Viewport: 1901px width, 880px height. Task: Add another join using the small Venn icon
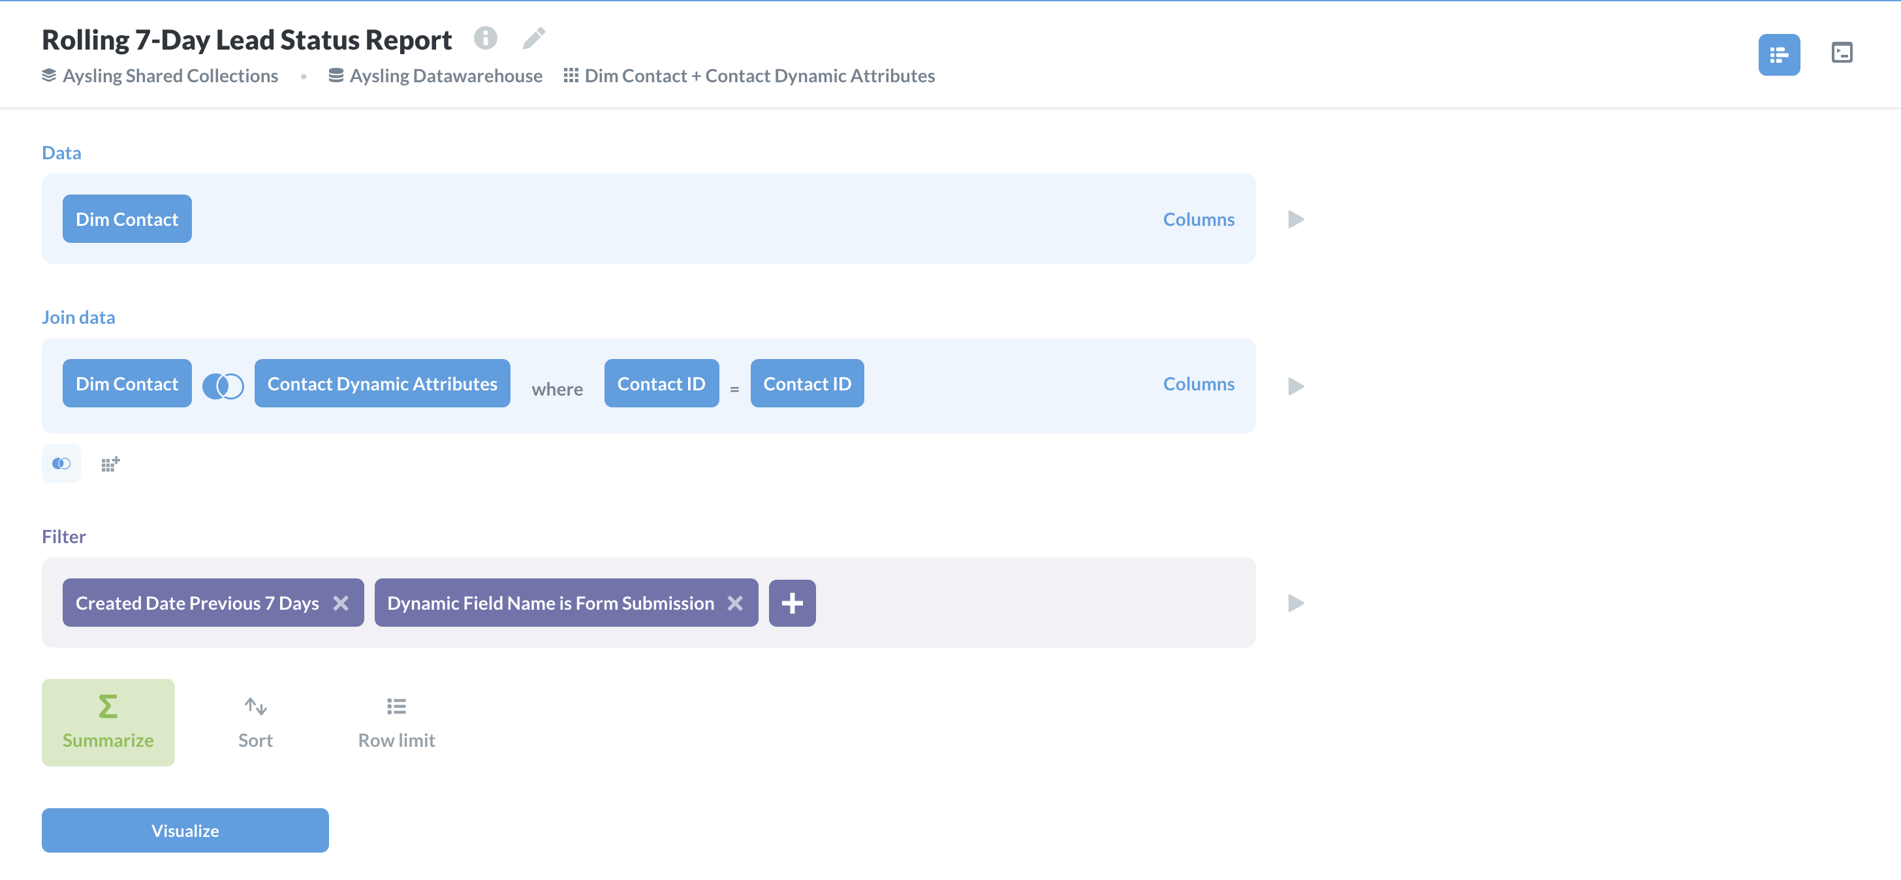(61, 464)
